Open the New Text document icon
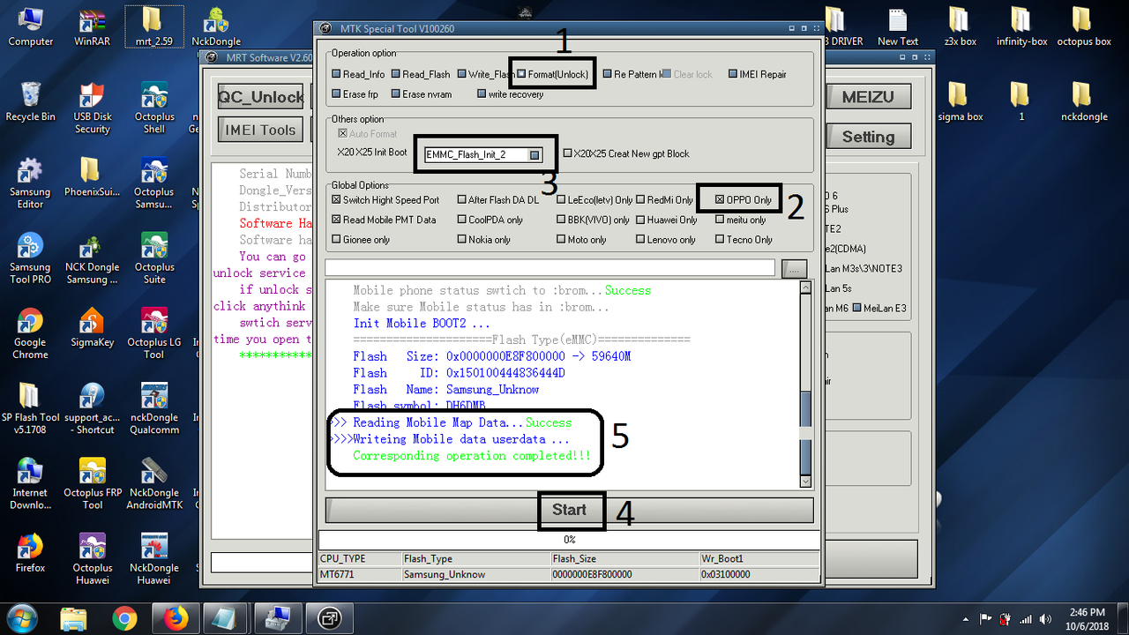The width and height of the screenshot is (1129, 635). coord(898,26)
